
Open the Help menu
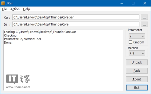[26, 9]
